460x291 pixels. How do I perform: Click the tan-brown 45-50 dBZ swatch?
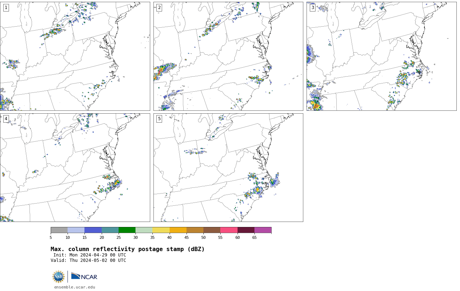[195, 230]
